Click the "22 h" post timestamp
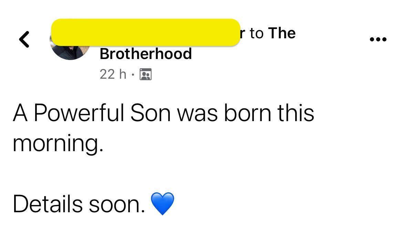Viewport: 403px width, 244px height. coord(113,74)
